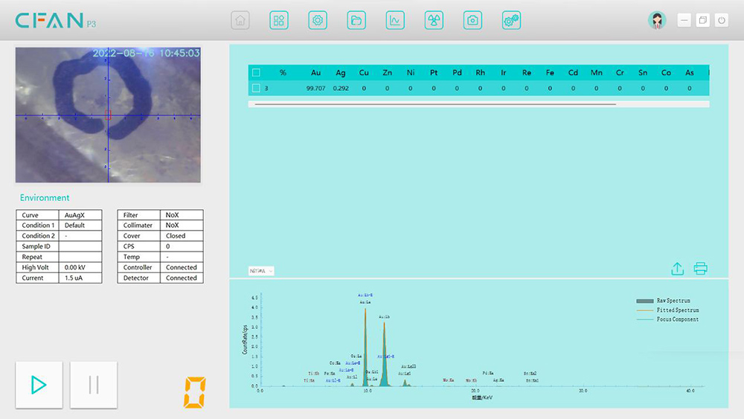This screenshot has width=744, height=419.
Task: Click the Controller status Connected
Action: coord(182,267)
